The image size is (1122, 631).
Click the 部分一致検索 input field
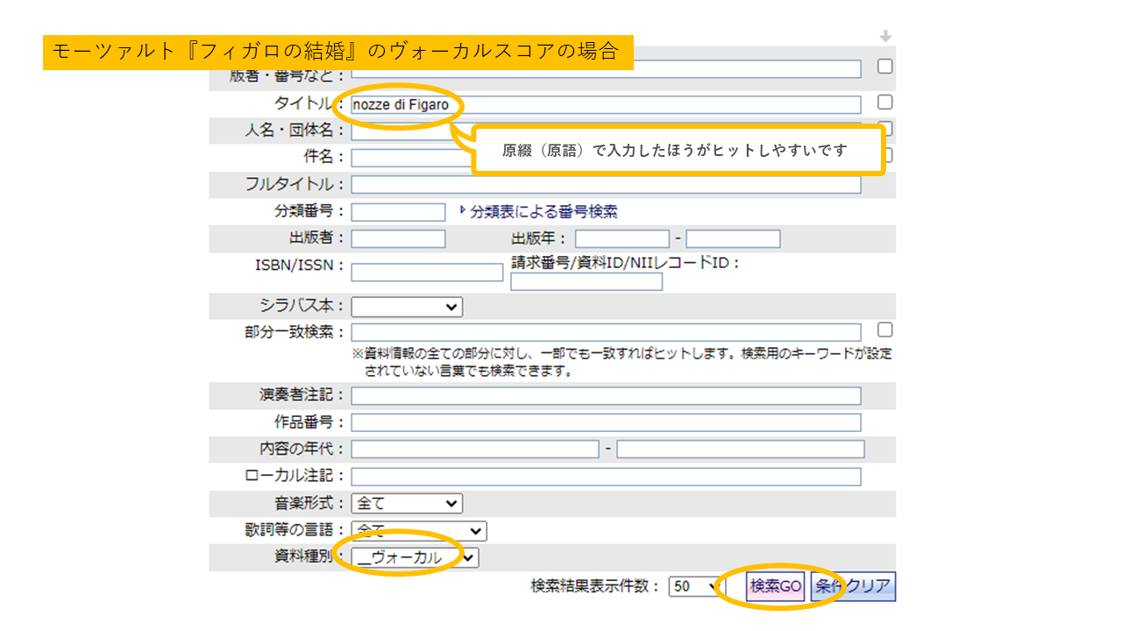(607, 333)
